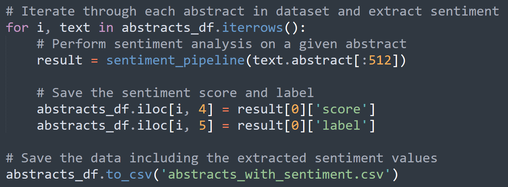Click 'text' loop variable after for
Viewport: 508px width, 187px height.
75,28
